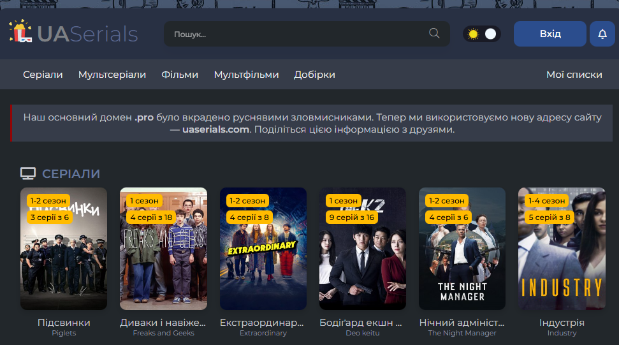Click the Індустрія title link
Image resolution: width=619 pixels, height=345 pixels.
[x=562, y=323]
